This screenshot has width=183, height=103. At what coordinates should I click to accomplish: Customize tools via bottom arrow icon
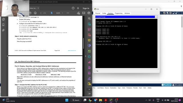coord(89,94)
